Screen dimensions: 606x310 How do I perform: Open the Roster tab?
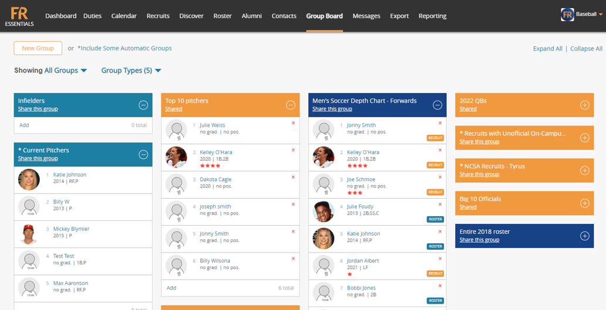pyautogui.click(x=223, y=16)
